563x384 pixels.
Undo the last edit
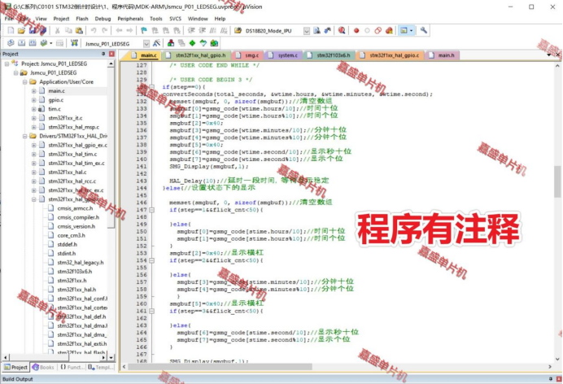94,31
